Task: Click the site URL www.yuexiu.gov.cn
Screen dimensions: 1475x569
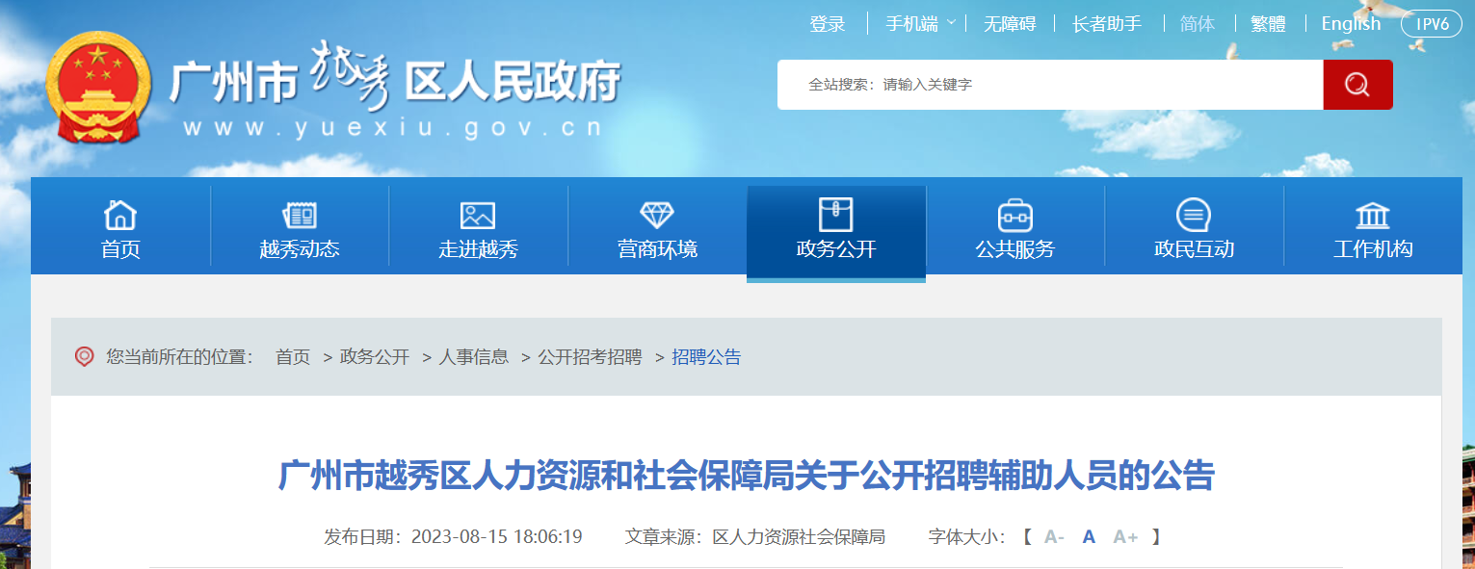Action: (393, 128)
